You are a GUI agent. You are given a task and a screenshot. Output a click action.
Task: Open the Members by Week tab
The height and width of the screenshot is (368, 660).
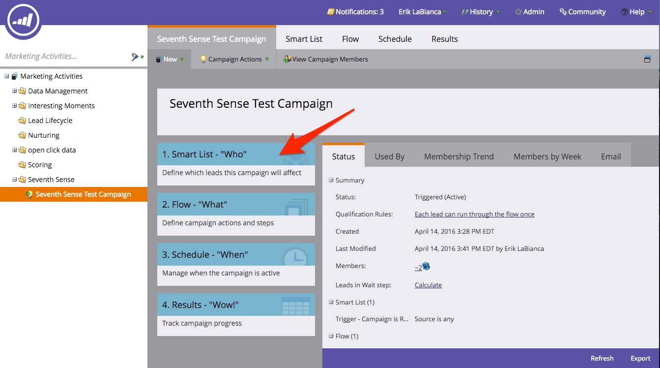547,156
